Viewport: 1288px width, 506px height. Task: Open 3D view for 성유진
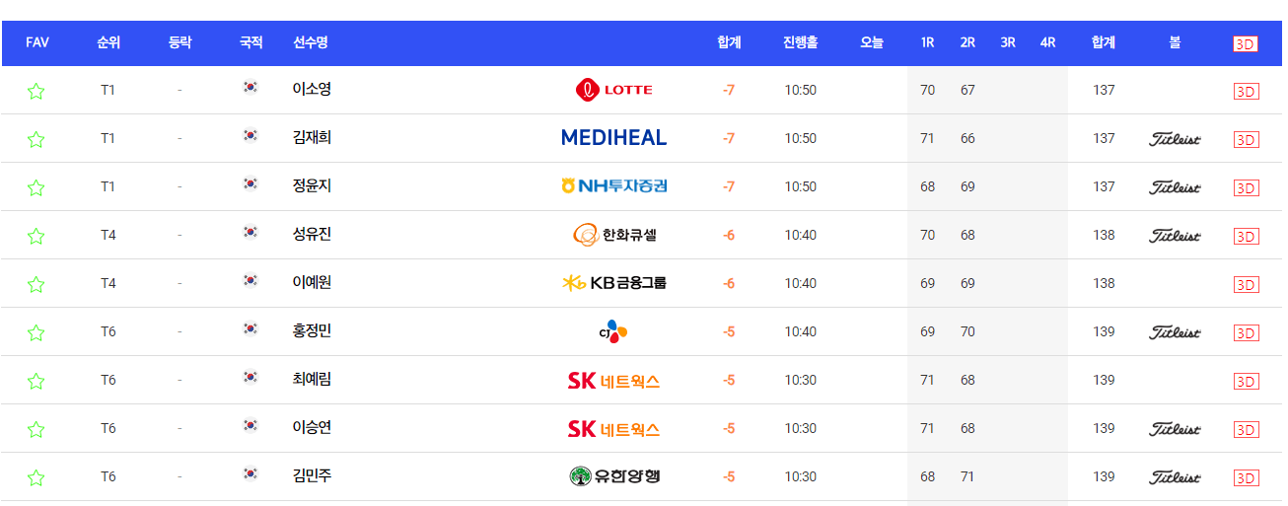(1247, 237)
